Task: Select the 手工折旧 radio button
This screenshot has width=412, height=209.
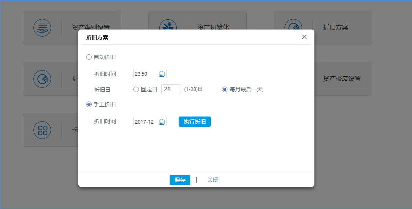Action: click(89, 104)
